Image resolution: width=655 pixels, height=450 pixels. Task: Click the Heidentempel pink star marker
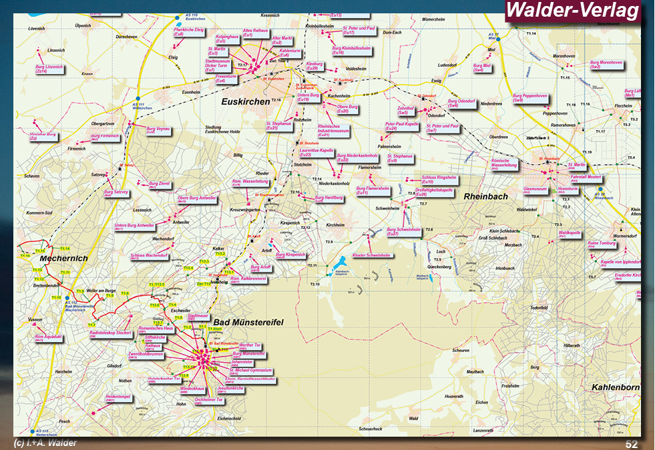point(94,413)
